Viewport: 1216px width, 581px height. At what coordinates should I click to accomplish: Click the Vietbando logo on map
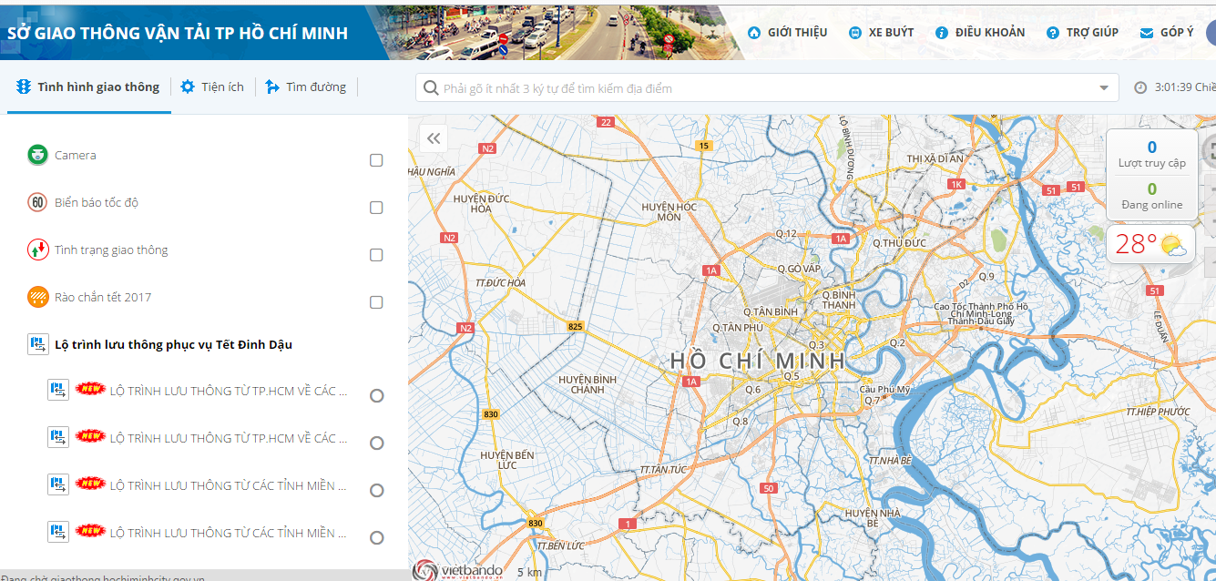point(457,570)
